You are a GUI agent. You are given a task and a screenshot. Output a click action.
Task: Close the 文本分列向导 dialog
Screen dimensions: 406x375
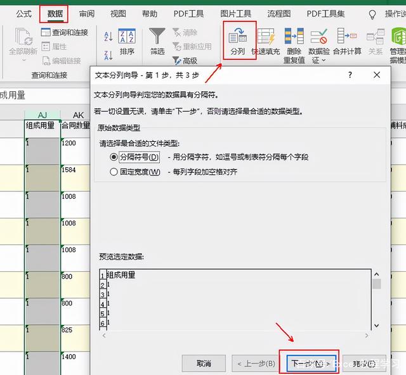coord(377,75)
